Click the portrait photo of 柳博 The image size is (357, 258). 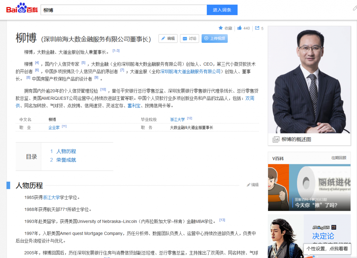click(x=309, y=80)
